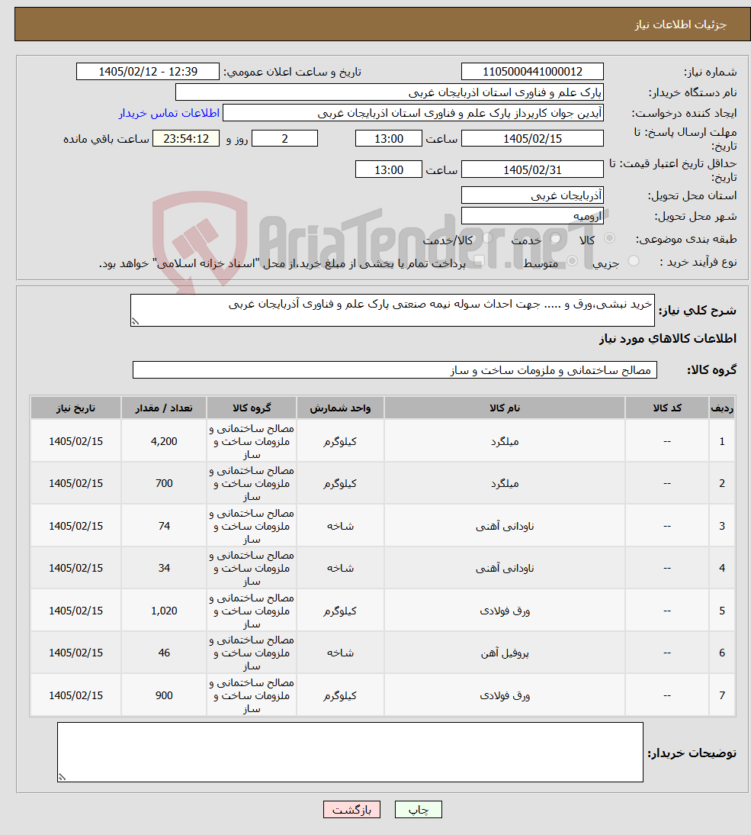This screenshot has height=835, width=751.
Task: Click the تعداد / مقدار column header
Action: pos(164,408)
